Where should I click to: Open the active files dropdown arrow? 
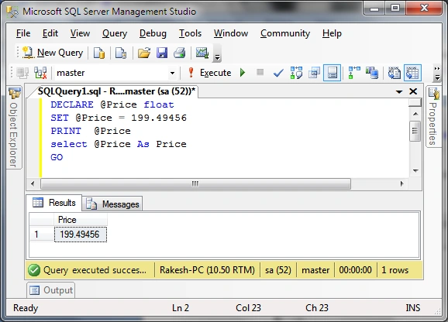click(399, 91)
